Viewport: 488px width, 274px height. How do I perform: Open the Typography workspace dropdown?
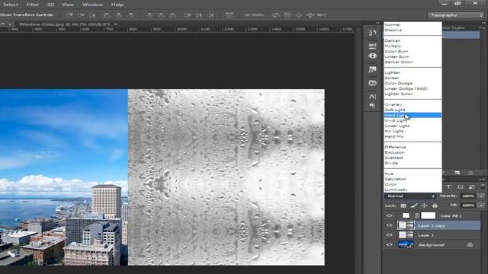point(456,15)
